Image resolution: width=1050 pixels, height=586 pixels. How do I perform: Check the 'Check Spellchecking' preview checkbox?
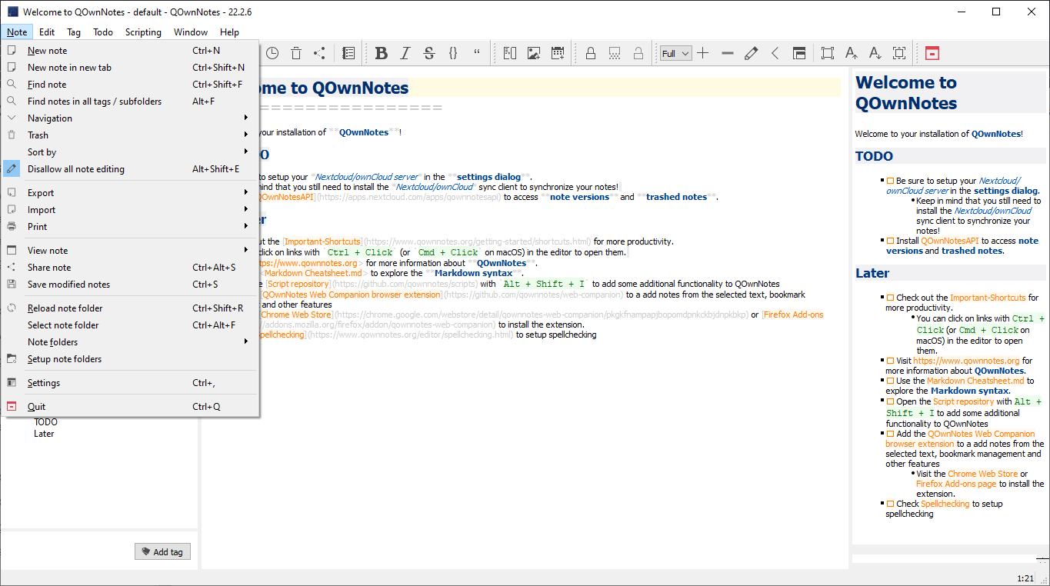click(x=891, y=504)
